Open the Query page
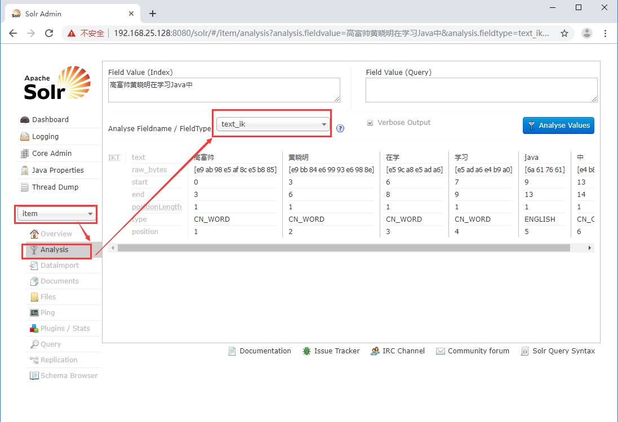 click(51, 344)
